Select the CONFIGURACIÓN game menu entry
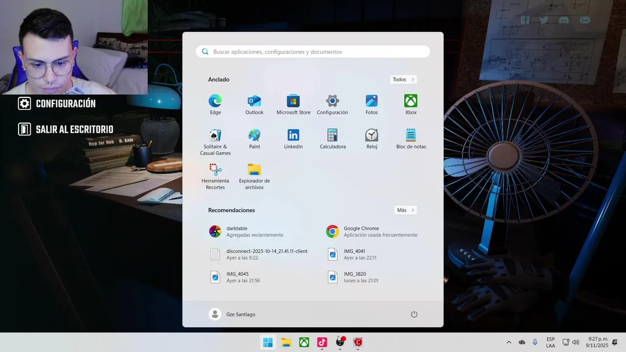 coord(57,104)
